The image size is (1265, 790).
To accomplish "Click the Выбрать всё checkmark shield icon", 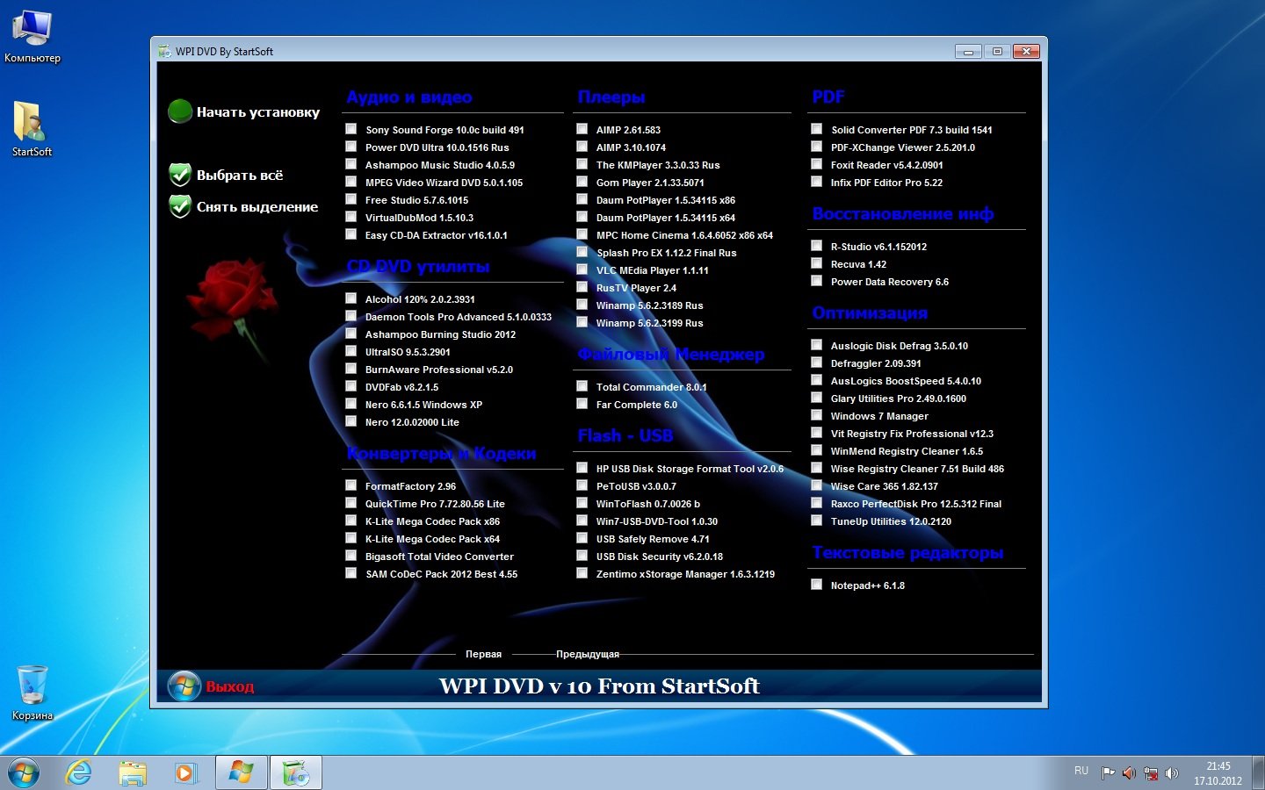I will 180,175.
